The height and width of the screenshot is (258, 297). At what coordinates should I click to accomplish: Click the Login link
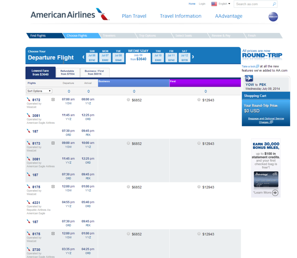pyautogui.click(x=202, y=4)
